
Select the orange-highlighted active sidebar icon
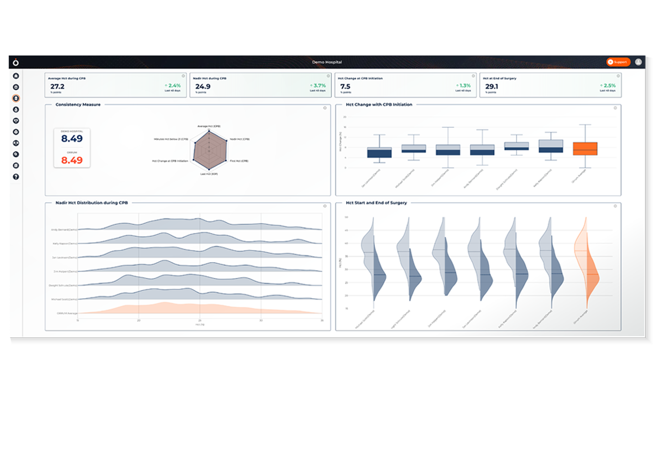[16, 98]
